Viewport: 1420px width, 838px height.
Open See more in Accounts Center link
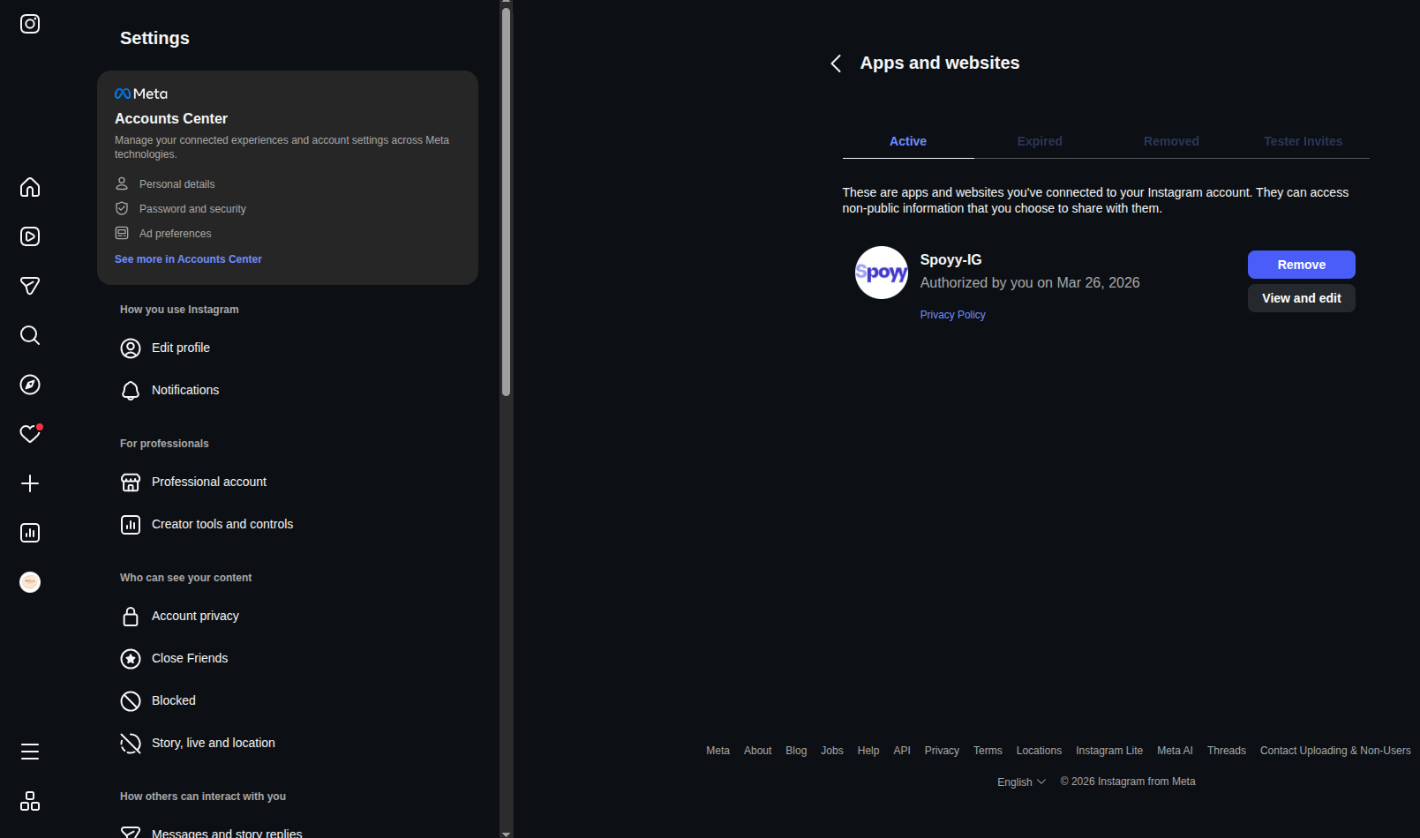pyautogui.click(x=188, y=259)
